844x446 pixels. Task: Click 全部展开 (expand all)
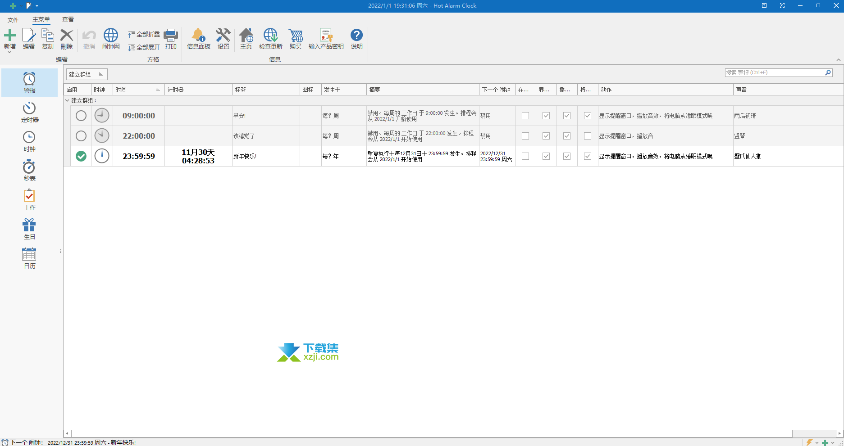(x=144, y=47)
